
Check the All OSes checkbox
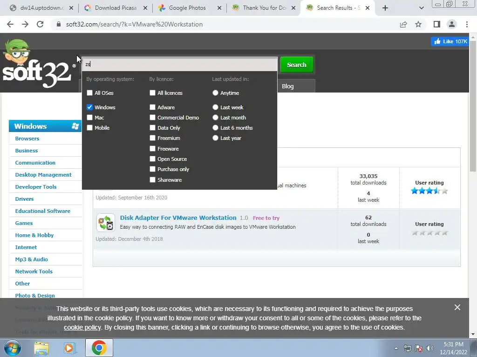coord(89,93)
